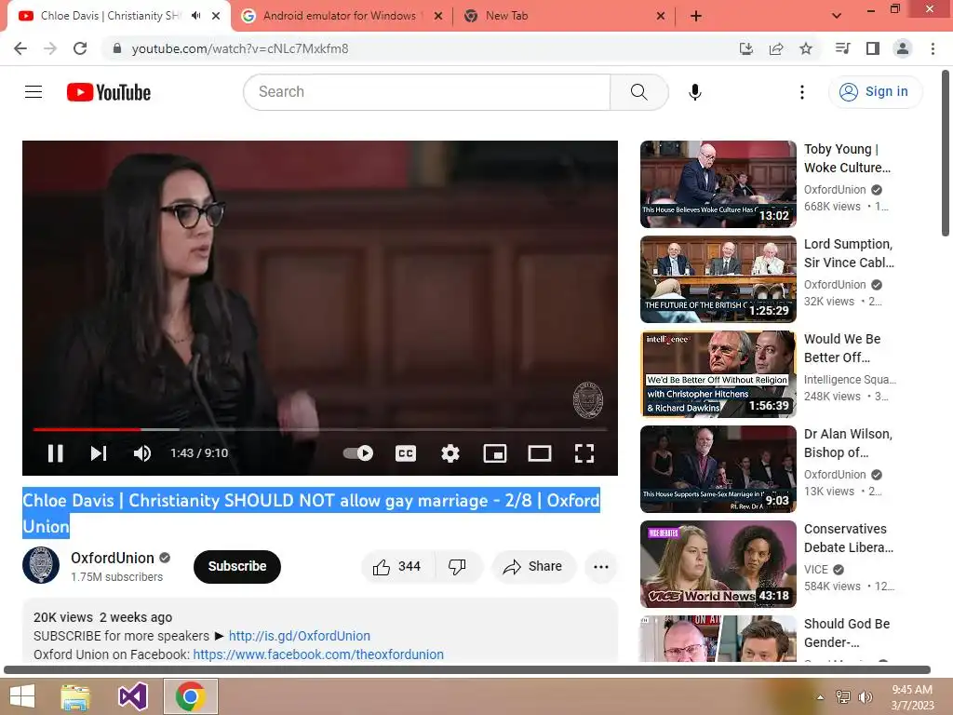The image size is (953, 715).
Task: Install or download page icon in address bar
Action: click(745, 48)
